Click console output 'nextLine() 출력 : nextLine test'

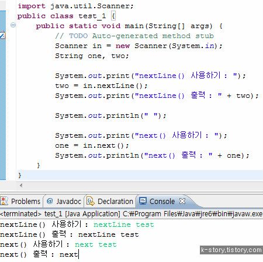point(70,234)
